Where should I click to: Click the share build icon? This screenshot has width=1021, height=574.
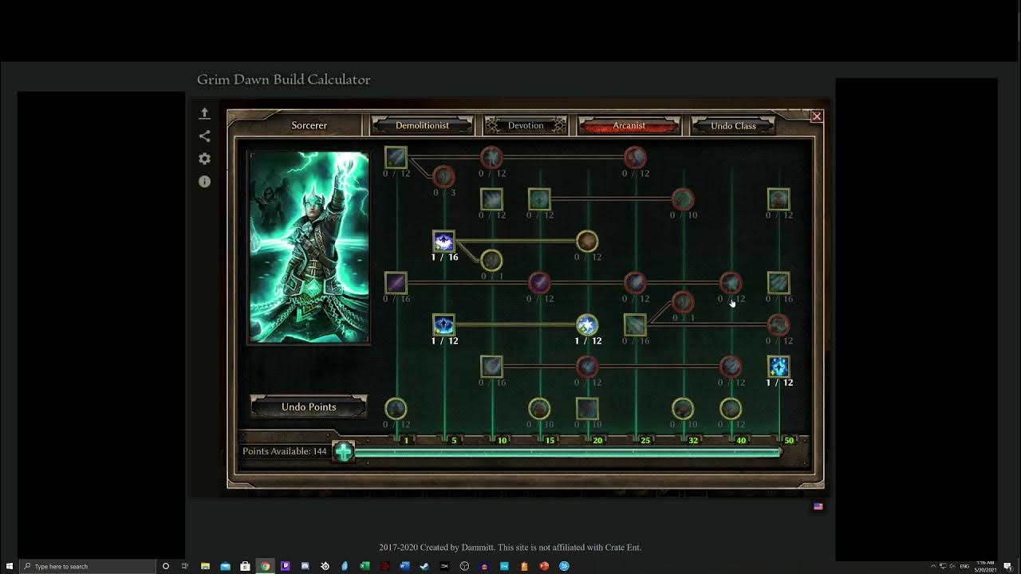point(204,136)
